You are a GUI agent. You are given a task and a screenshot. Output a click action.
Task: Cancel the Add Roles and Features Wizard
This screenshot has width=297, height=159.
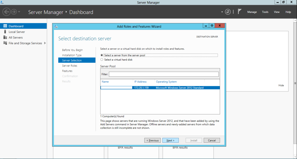(x=212, y=140)
